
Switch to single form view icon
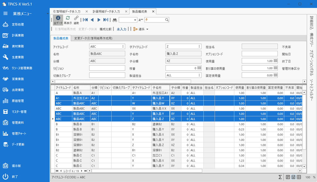pos(288,177)
